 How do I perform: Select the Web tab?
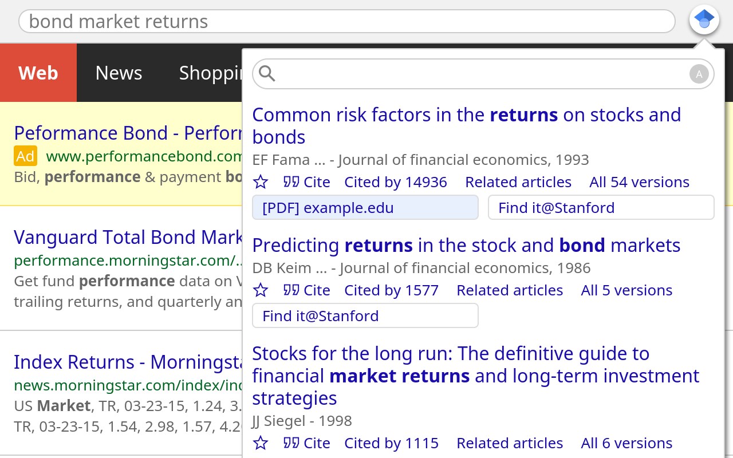point(38,73)
